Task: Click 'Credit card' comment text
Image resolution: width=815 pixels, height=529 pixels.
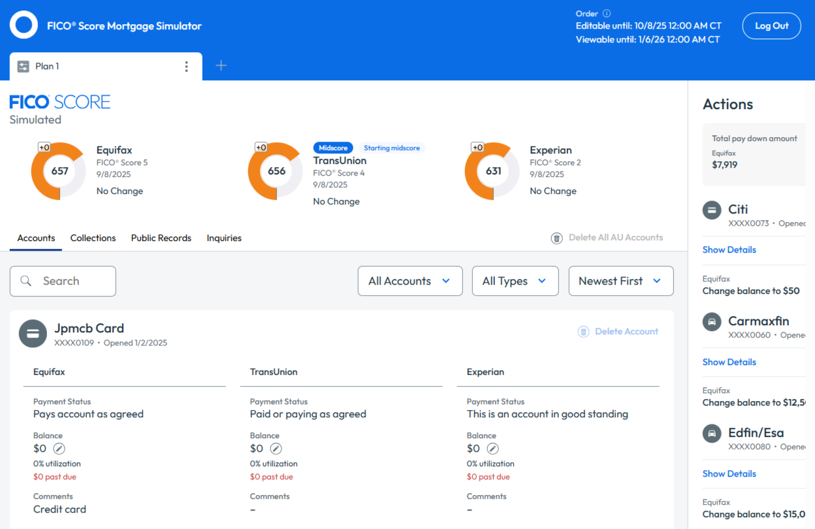Action: (59, 509)
